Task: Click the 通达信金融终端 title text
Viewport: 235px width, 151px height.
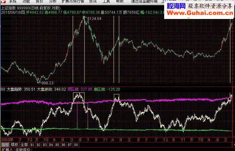Action: [144, 2]
